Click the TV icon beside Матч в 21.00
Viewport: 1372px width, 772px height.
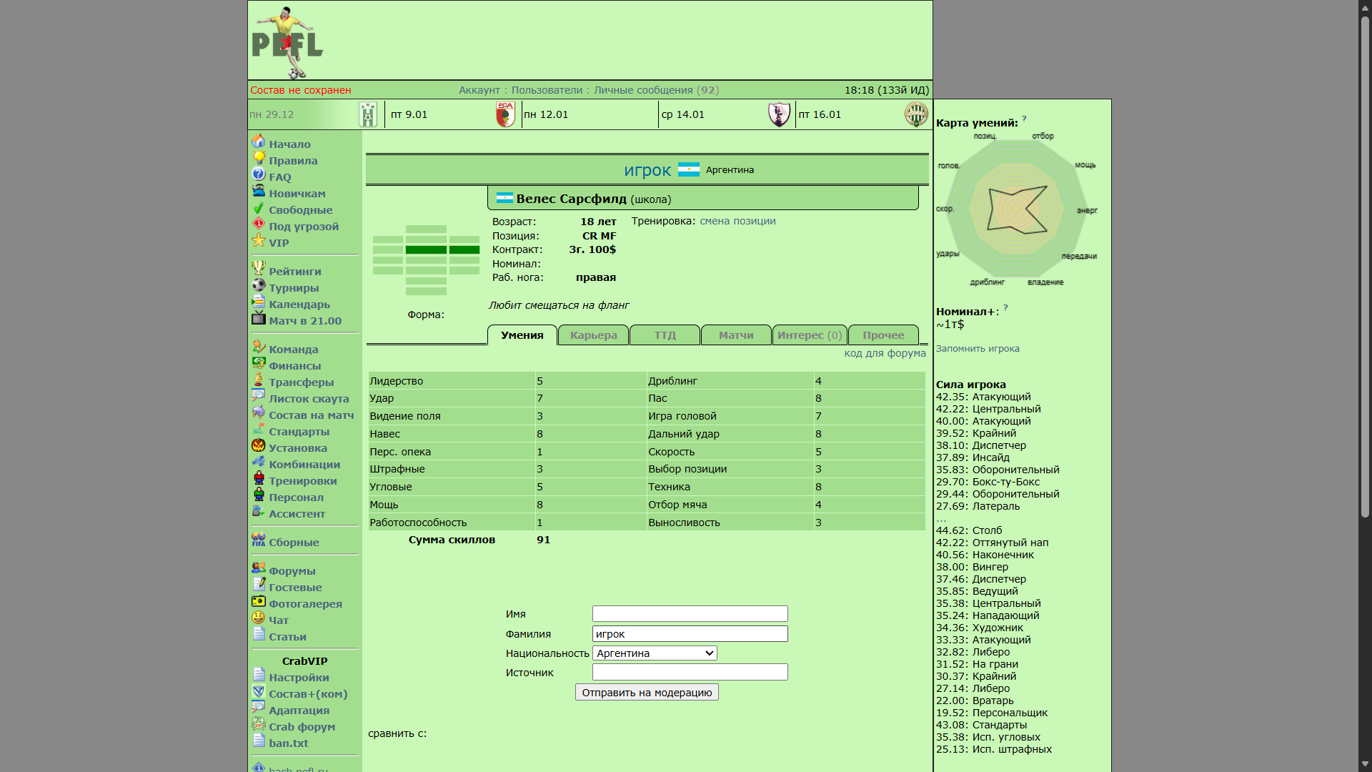click(x=258, y=319)
